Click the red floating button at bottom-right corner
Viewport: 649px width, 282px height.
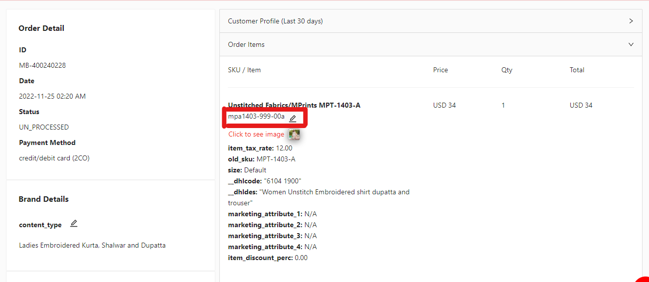pyautogui.click(x=643, y=279)
